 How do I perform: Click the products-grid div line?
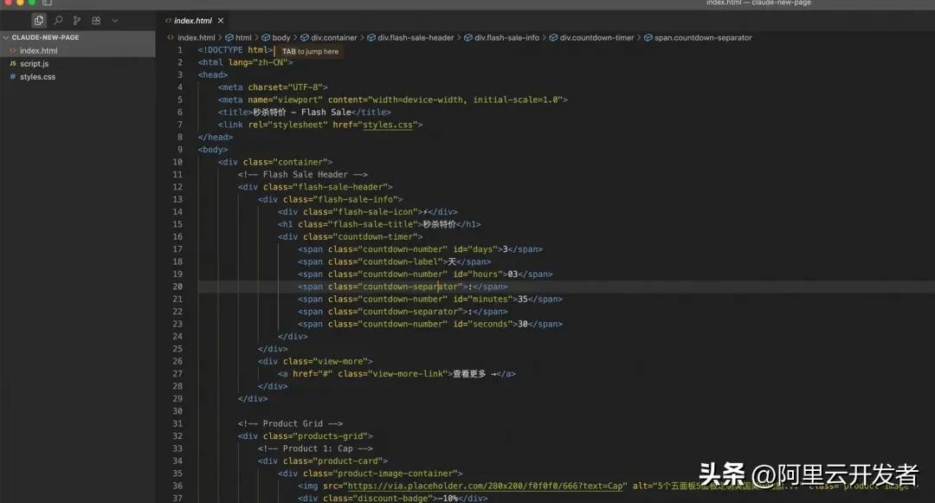point(306,436)
